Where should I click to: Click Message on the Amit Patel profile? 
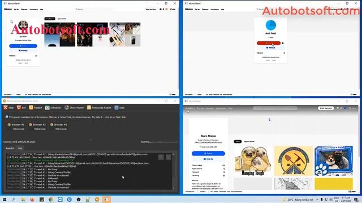click(x=270, y=47)
